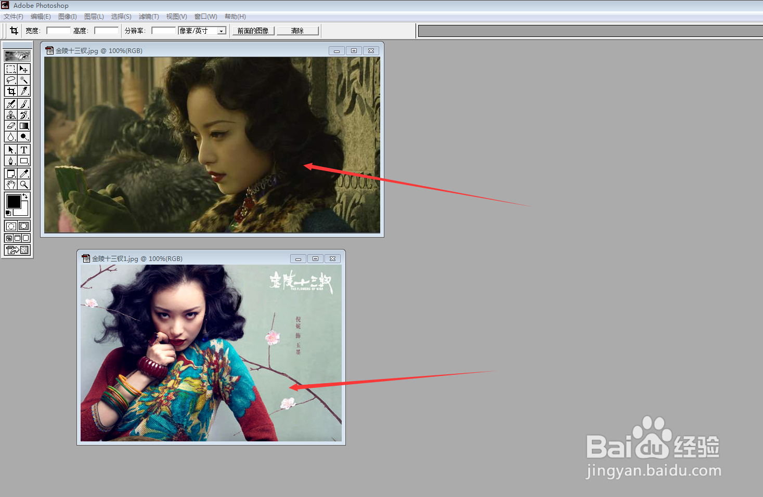Switch to Quick Mask mode

(x=24, y=226)
